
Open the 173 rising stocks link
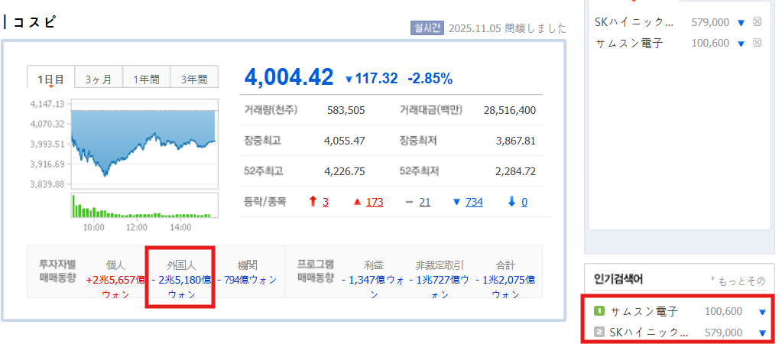click(375, 202)
